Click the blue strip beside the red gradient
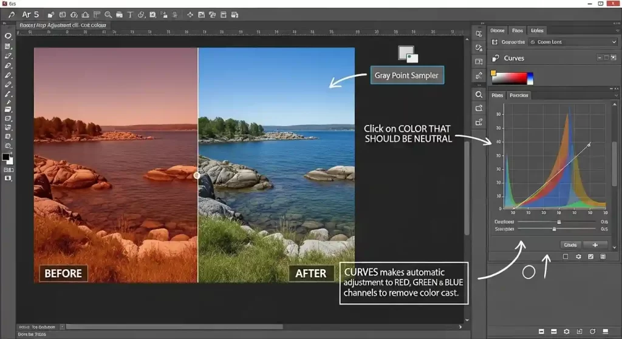Viewport: 622px width, 339px height. [530, 78]
